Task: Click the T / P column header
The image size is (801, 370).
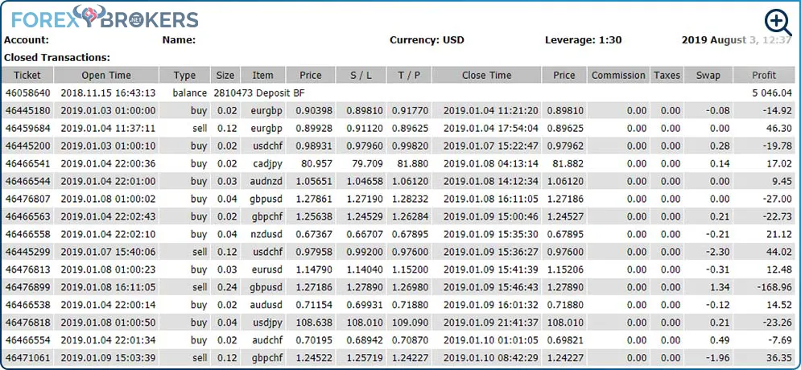Action: [x=409, y=75]
